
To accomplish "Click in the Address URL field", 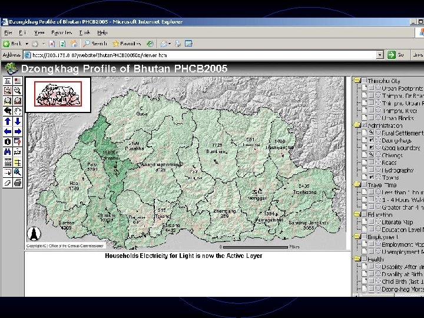I will pyautogui.click(x=204, y=55).
